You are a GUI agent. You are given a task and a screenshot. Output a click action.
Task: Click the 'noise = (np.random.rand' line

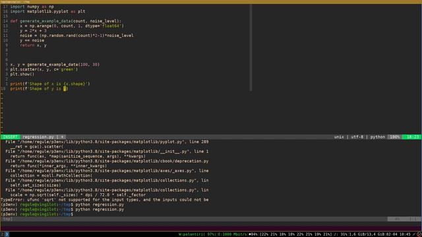(x=76, y=36)
